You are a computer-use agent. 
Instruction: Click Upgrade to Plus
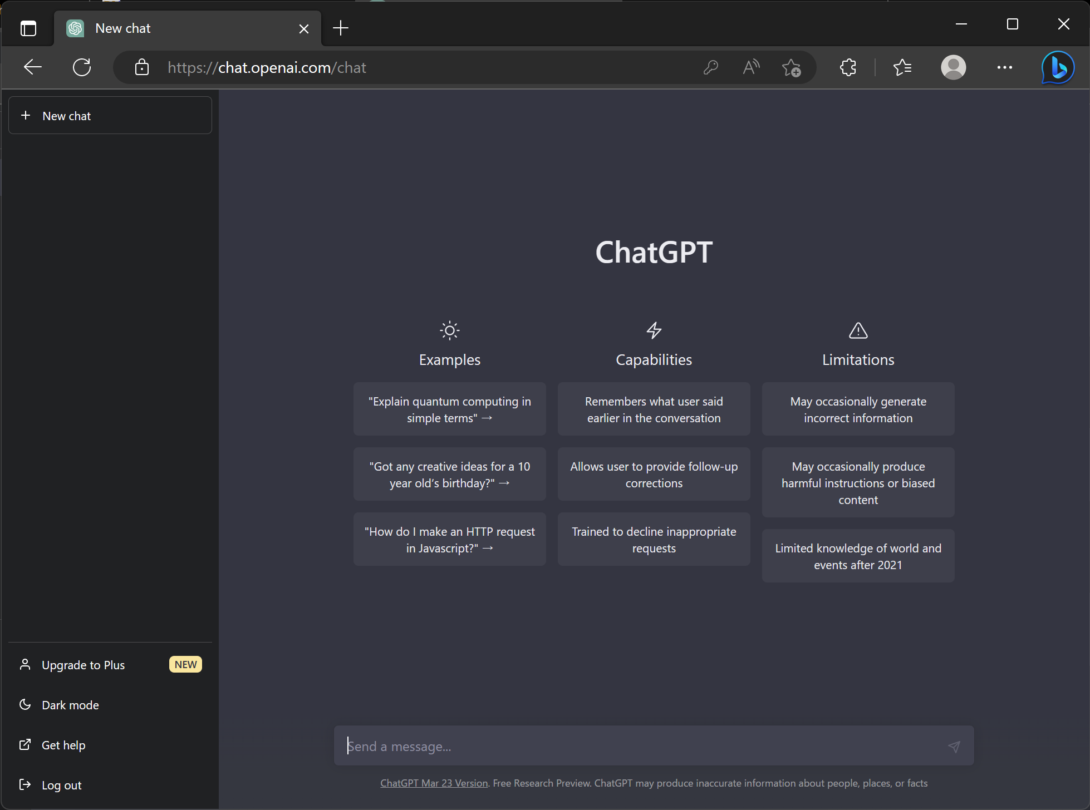[110, 665]
